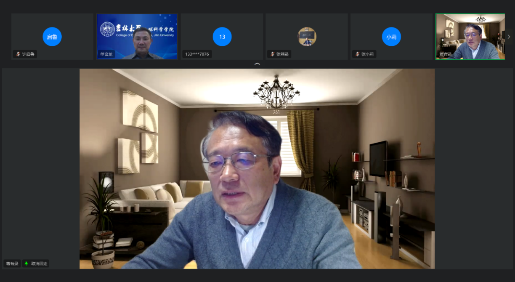
Task: Click the 单玄龙 name label
Action: pos(106,54)
